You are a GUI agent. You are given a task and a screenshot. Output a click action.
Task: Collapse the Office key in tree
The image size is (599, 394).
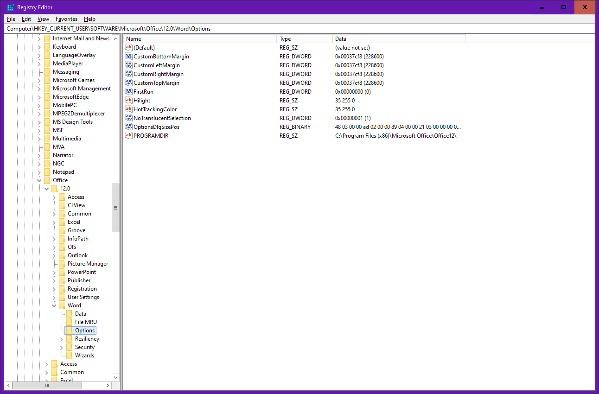point(39,180)
